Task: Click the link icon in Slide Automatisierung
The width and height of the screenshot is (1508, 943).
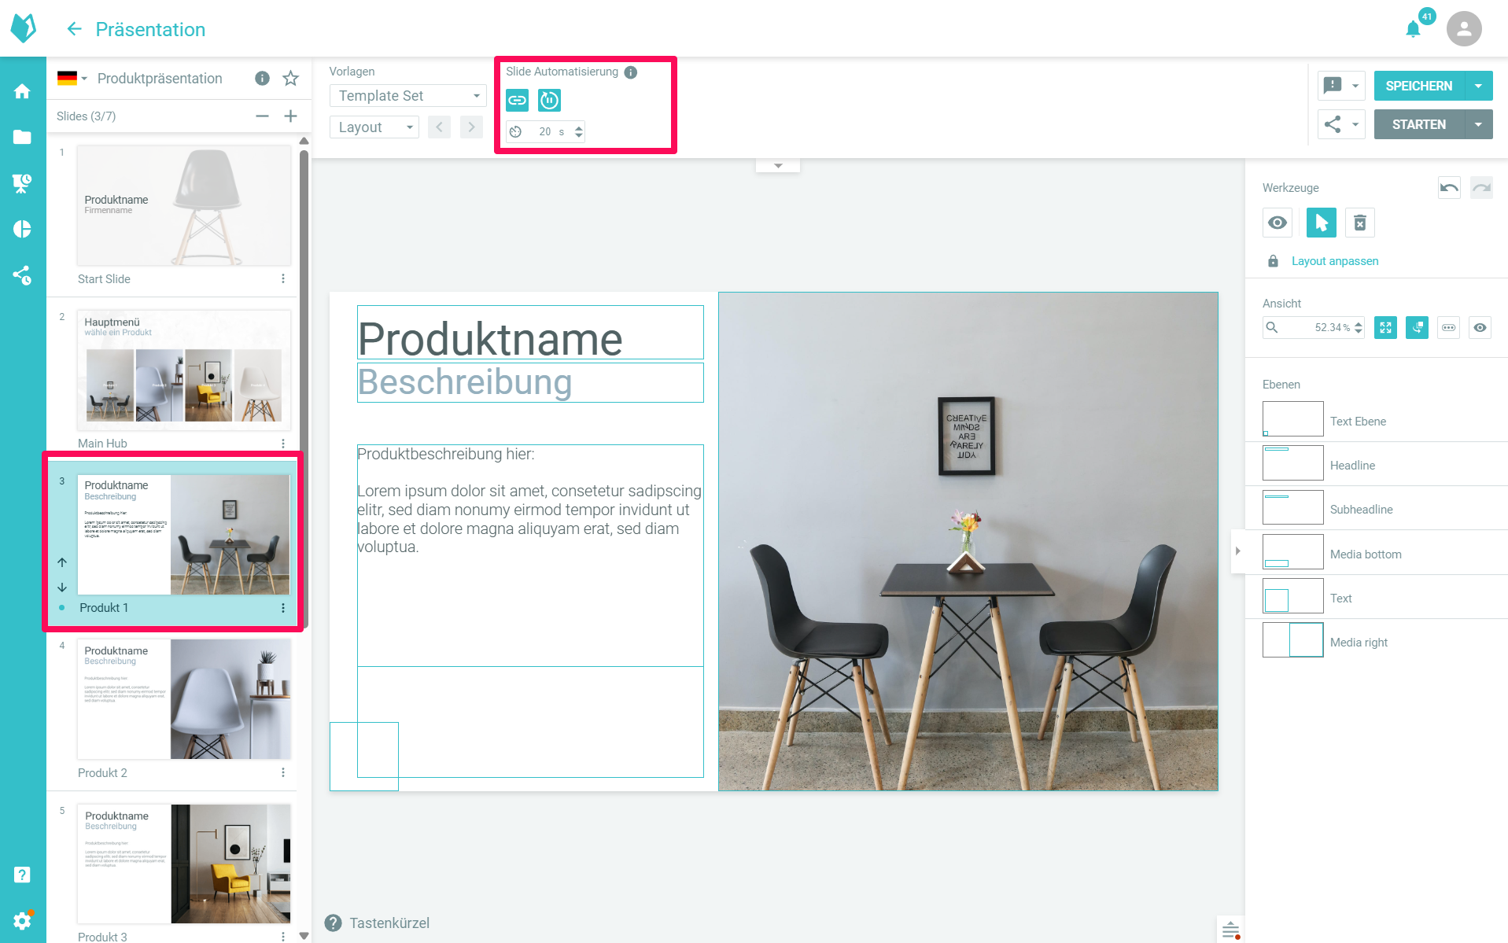Action: [517, 100]
